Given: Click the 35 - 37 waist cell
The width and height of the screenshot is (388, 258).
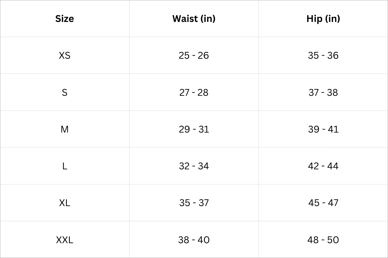Looking at the screenshot, I should point(194,203).
